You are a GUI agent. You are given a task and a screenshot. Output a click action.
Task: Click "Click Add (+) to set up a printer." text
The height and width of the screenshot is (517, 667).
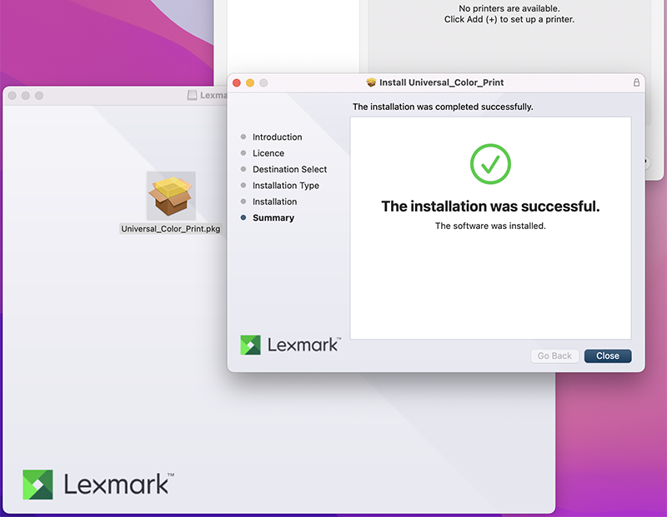click(x=509, y=19)
